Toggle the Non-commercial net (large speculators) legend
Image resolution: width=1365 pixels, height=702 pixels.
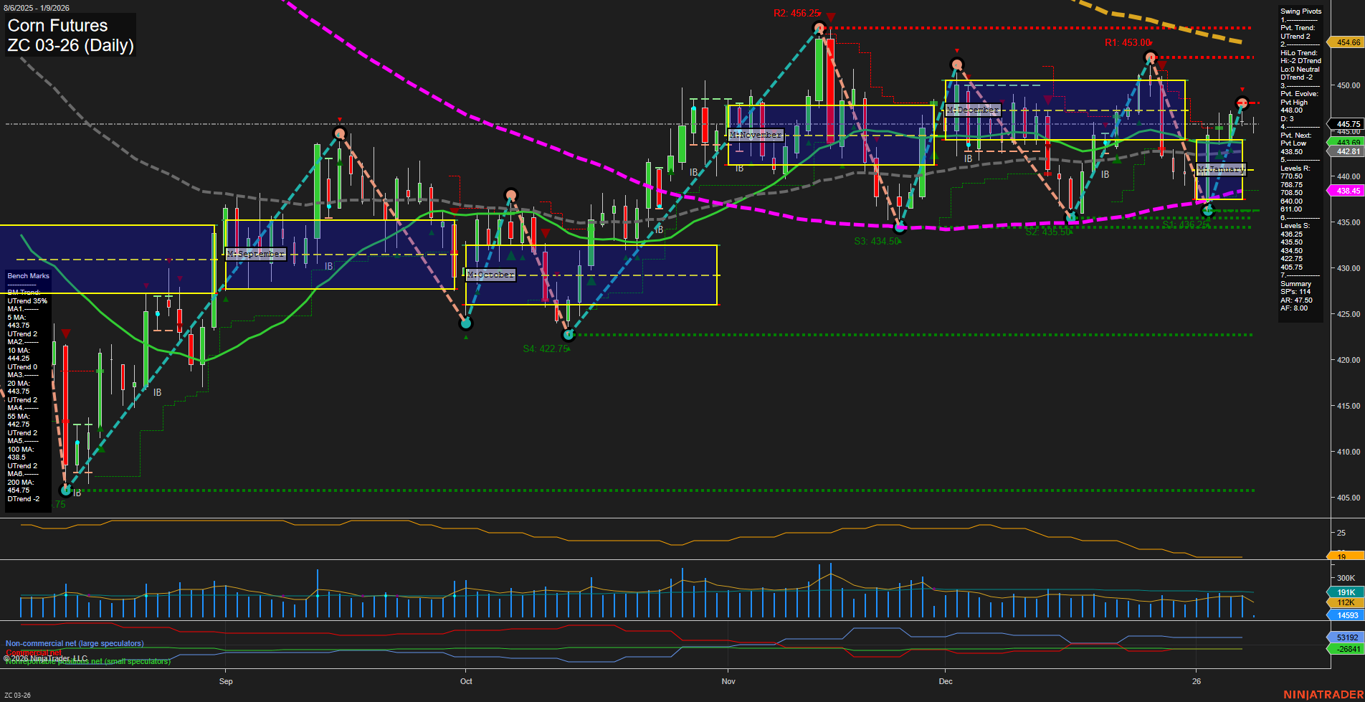coord(75,643)
